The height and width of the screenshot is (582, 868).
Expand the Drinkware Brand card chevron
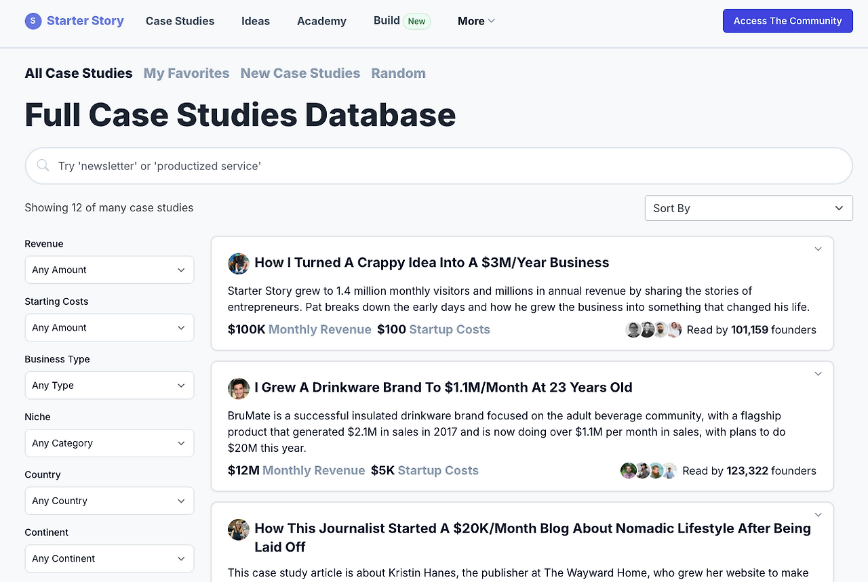(818, 374)
